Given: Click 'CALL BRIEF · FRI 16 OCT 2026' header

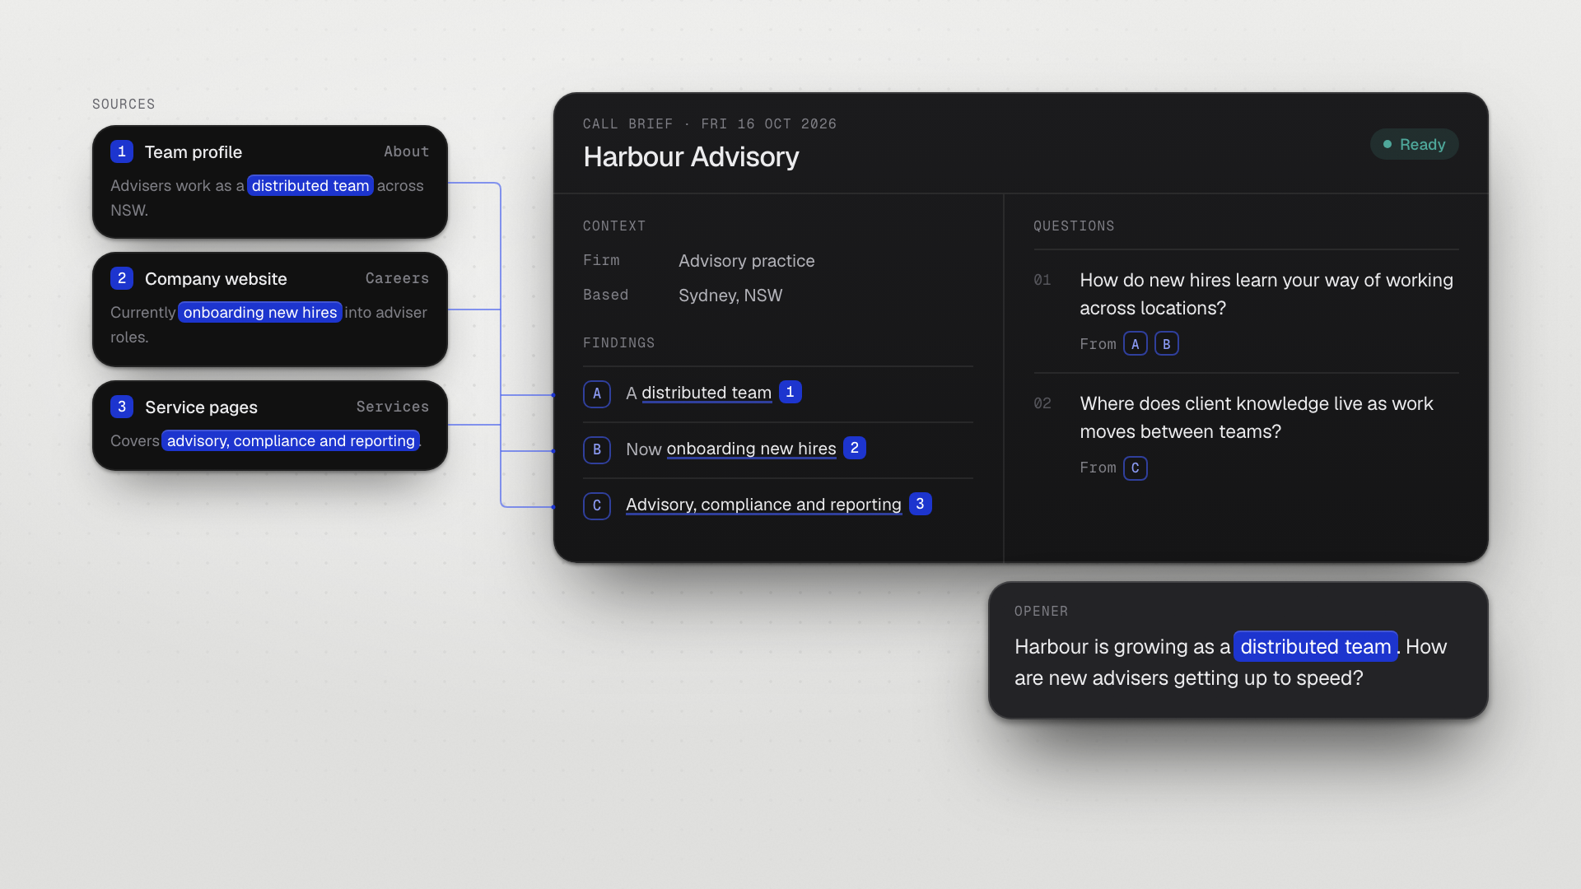Looking at the screenshot, I should pos(710,123).
